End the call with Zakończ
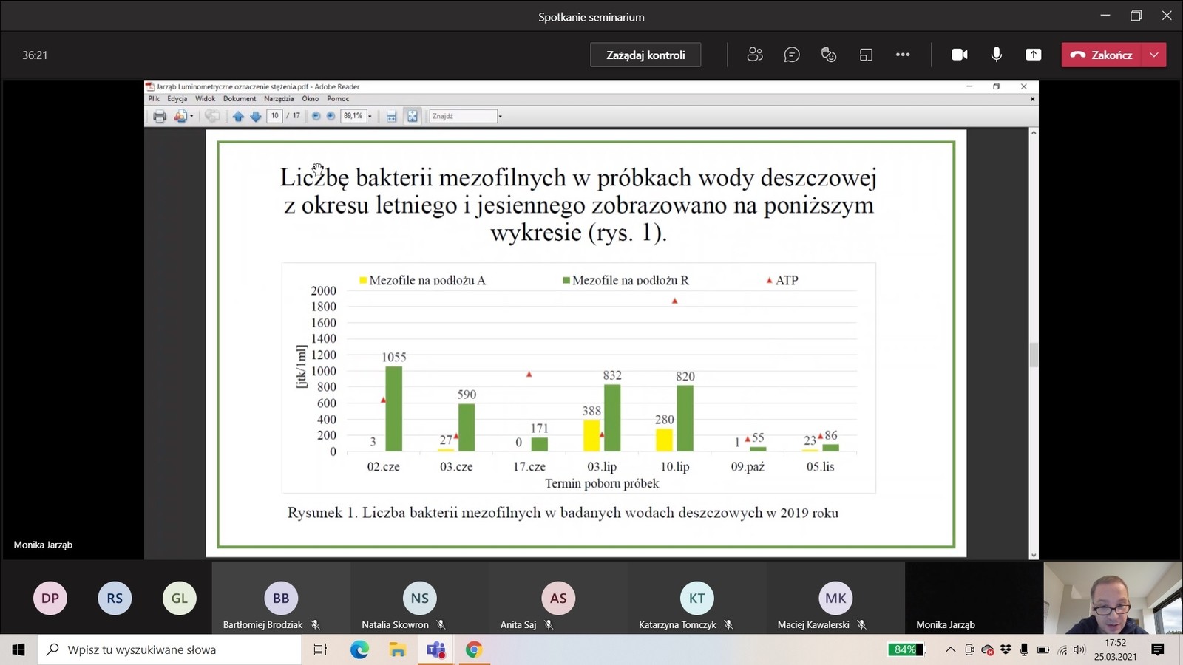 [x=1102, y=55]
